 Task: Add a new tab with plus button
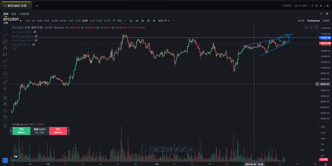tap(37, 6)
